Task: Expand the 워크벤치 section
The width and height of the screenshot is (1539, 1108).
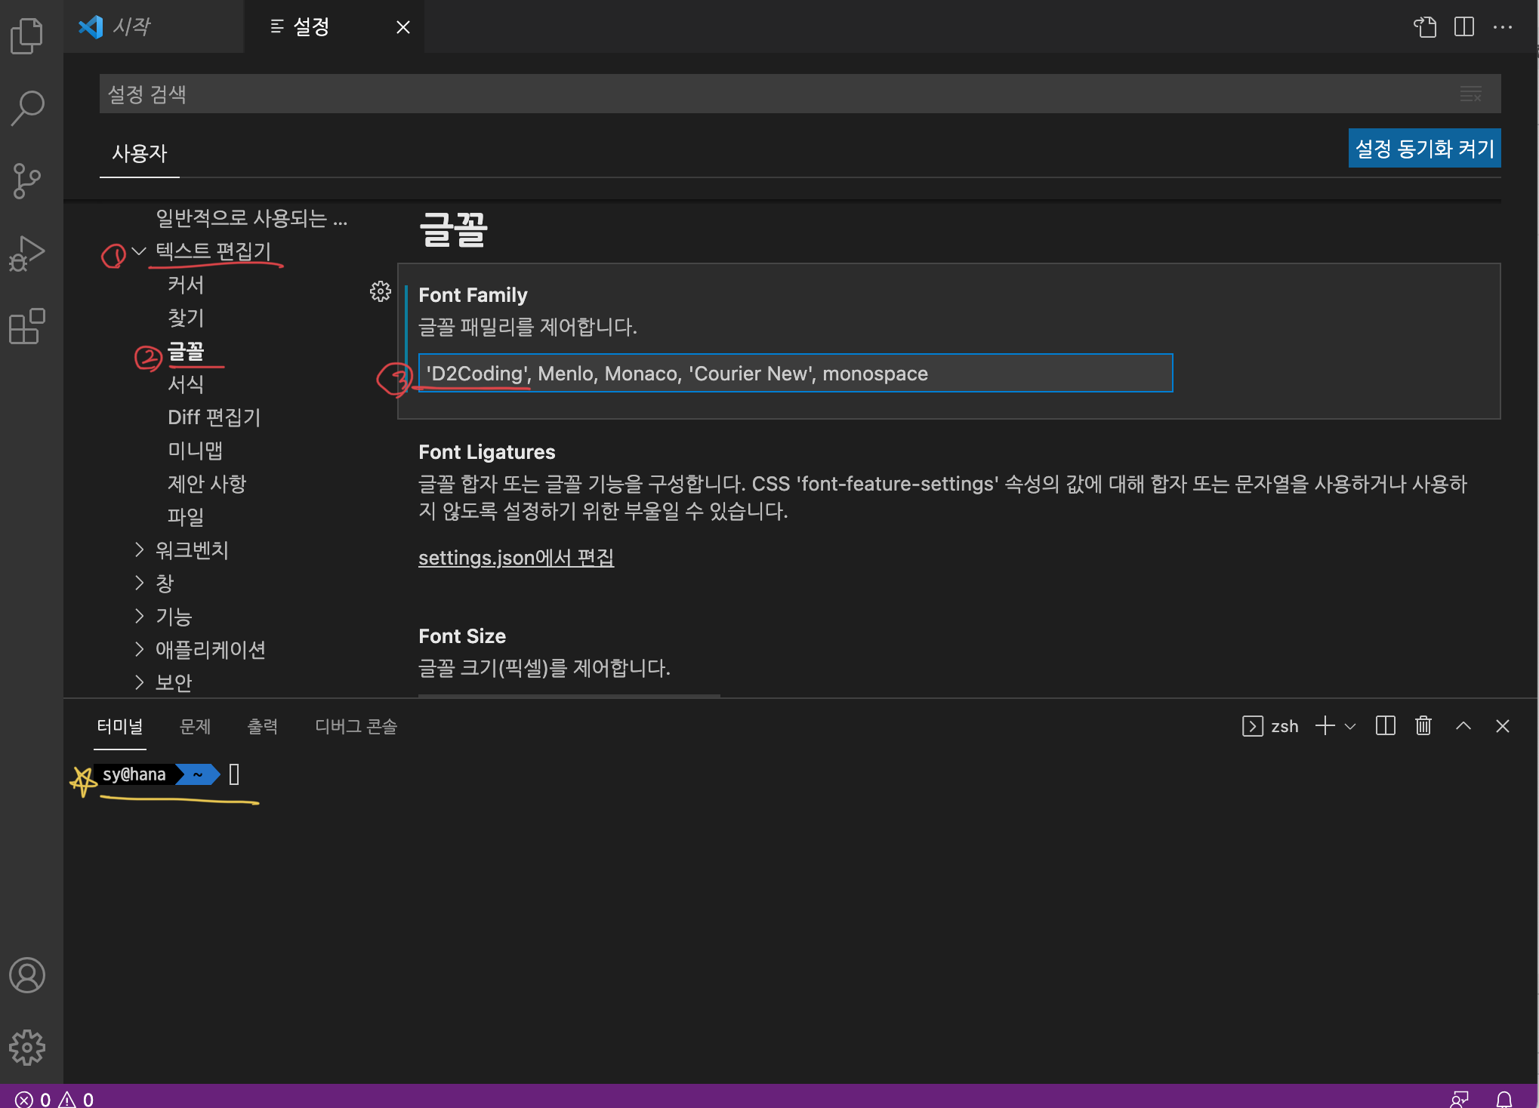Action: (x=139, y=549)
